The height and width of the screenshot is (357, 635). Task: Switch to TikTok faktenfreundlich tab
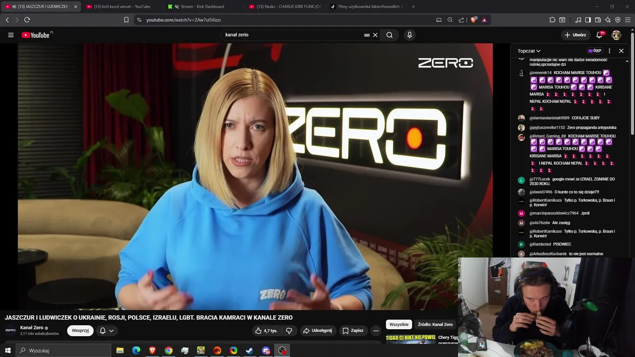[367, 6]
